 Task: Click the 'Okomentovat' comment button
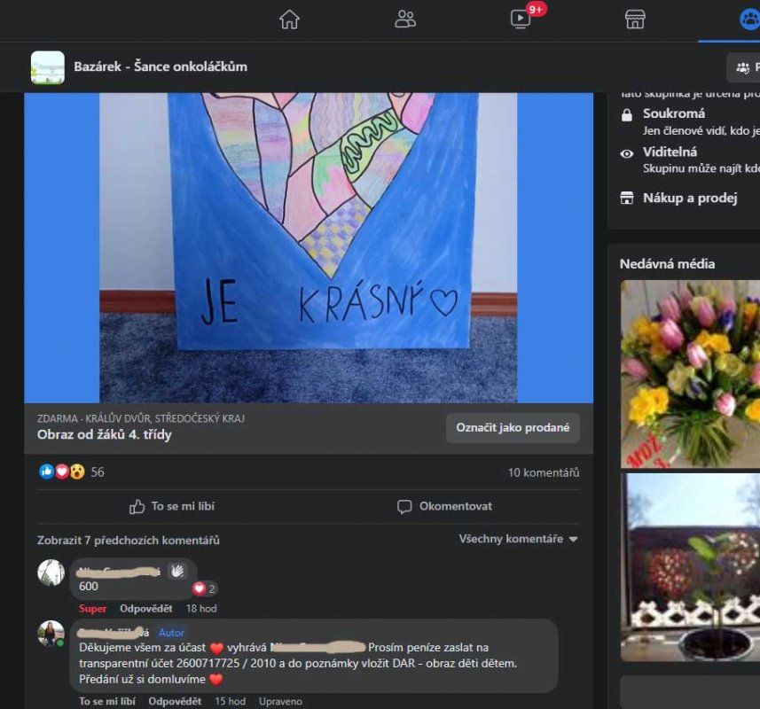point(445,506)
